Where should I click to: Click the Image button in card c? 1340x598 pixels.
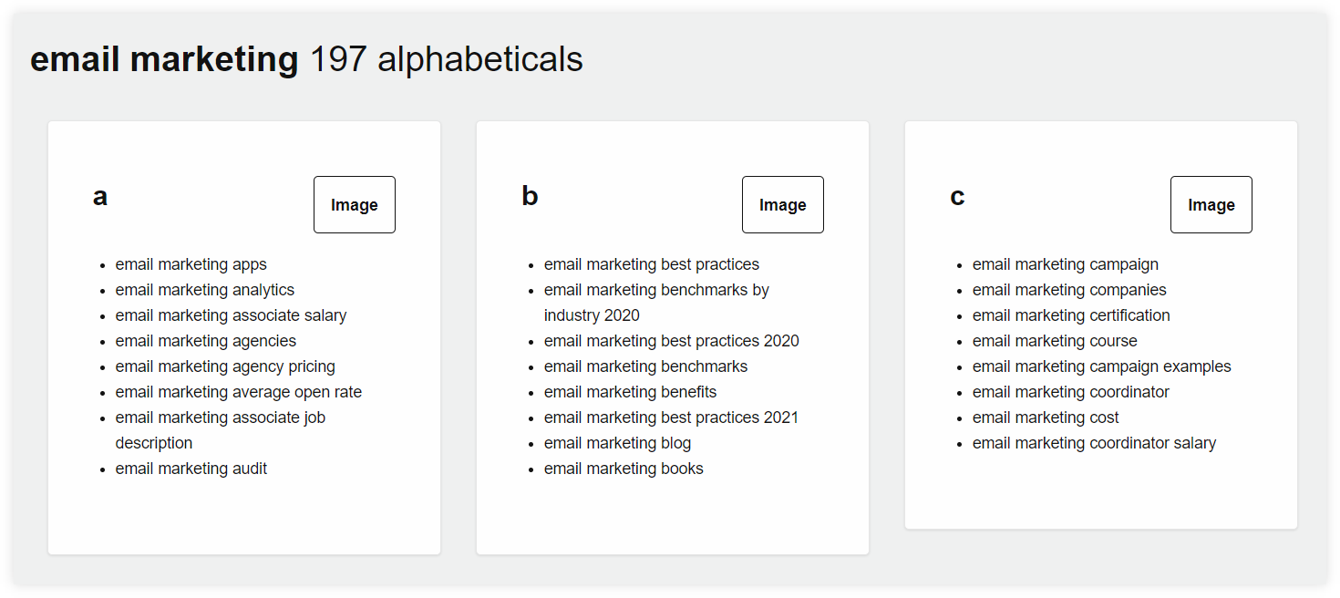pyautogui.click(x=1211, y=205)
